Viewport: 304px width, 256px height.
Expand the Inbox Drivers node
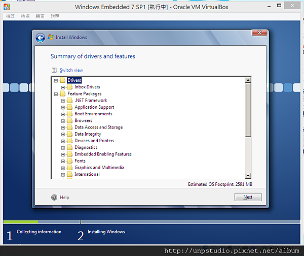tap(63, 87)
